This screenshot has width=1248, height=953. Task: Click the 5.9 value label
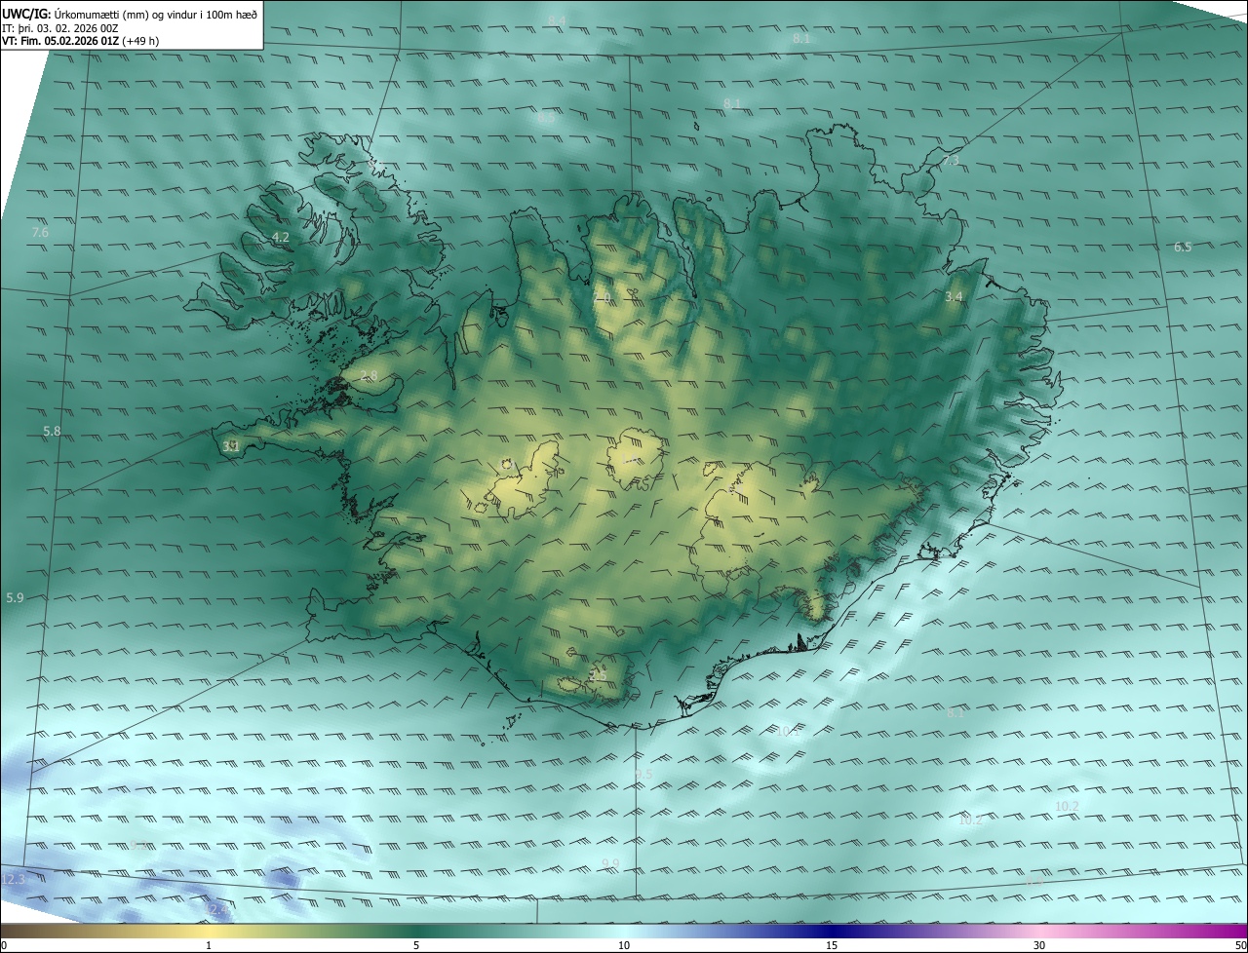[x=15, y=597]
